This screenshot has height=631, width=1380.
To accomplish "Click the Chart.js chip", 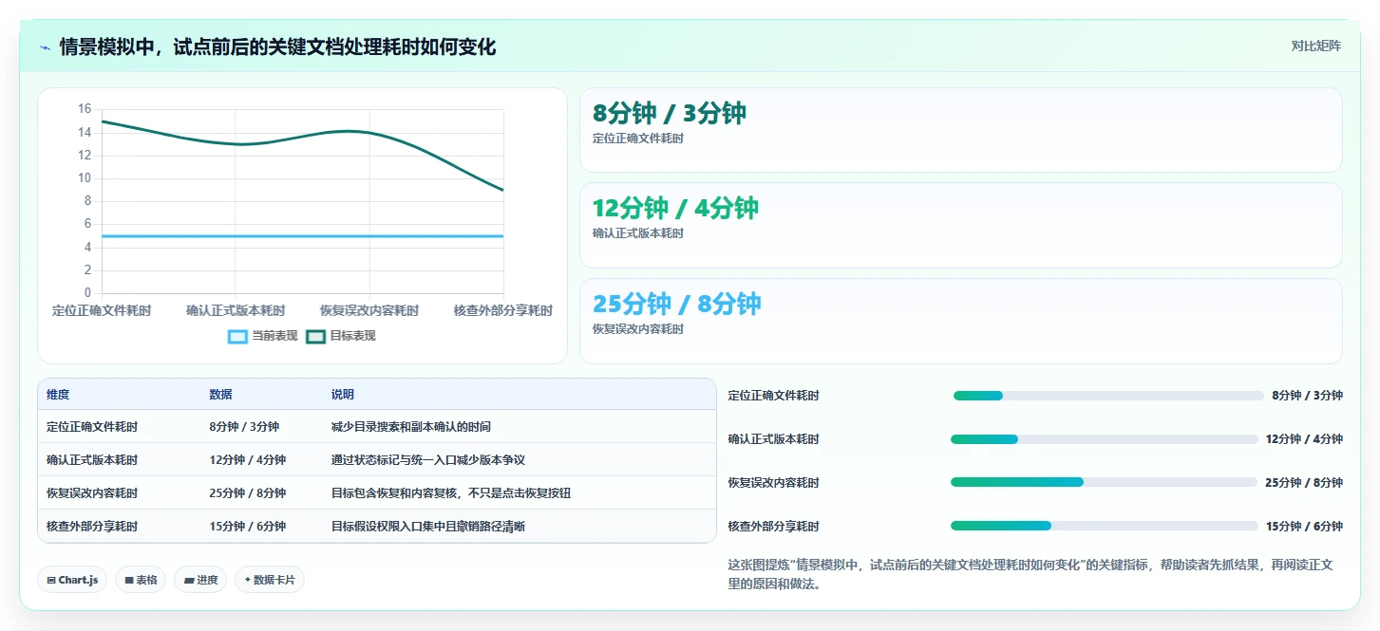I will coord(72,580).
